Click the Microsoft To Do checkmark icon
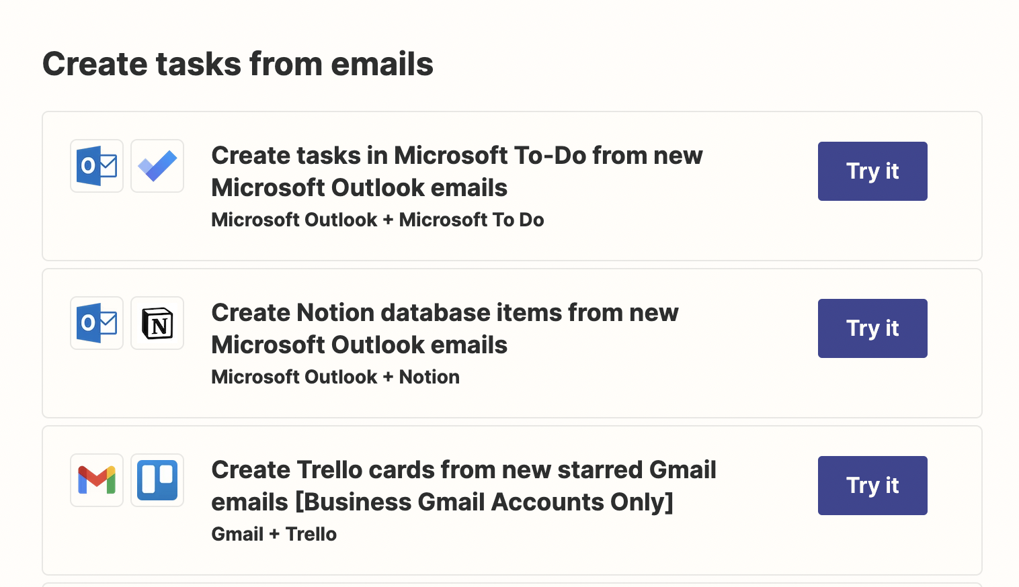Viewport: 1019px width, 587px height. [157, 166]
